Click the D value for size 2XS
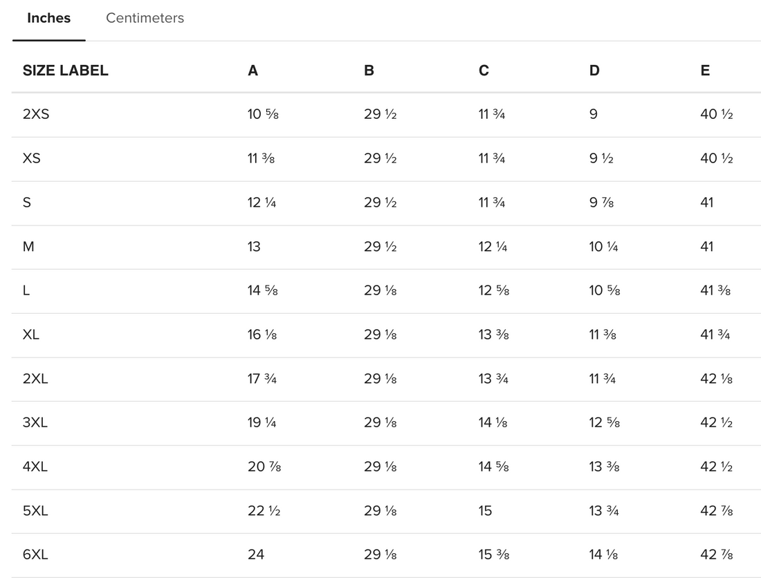Image resolution: width=761 pixels, height=578 pixels. 594,114
